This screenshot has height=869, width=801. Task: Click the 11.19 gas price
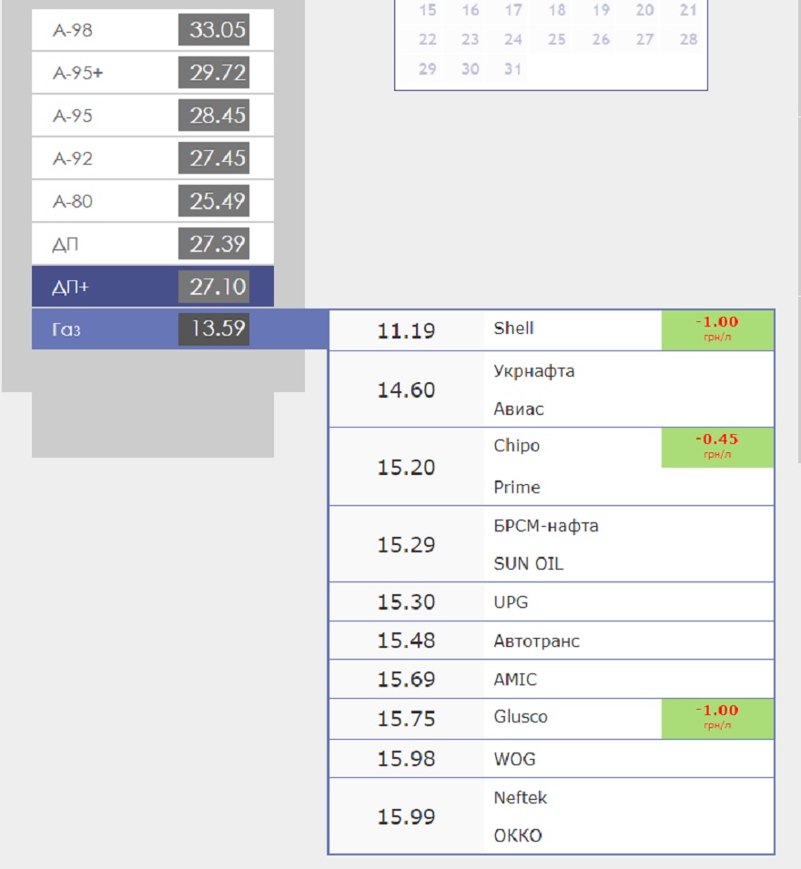[x=406, y=331]
